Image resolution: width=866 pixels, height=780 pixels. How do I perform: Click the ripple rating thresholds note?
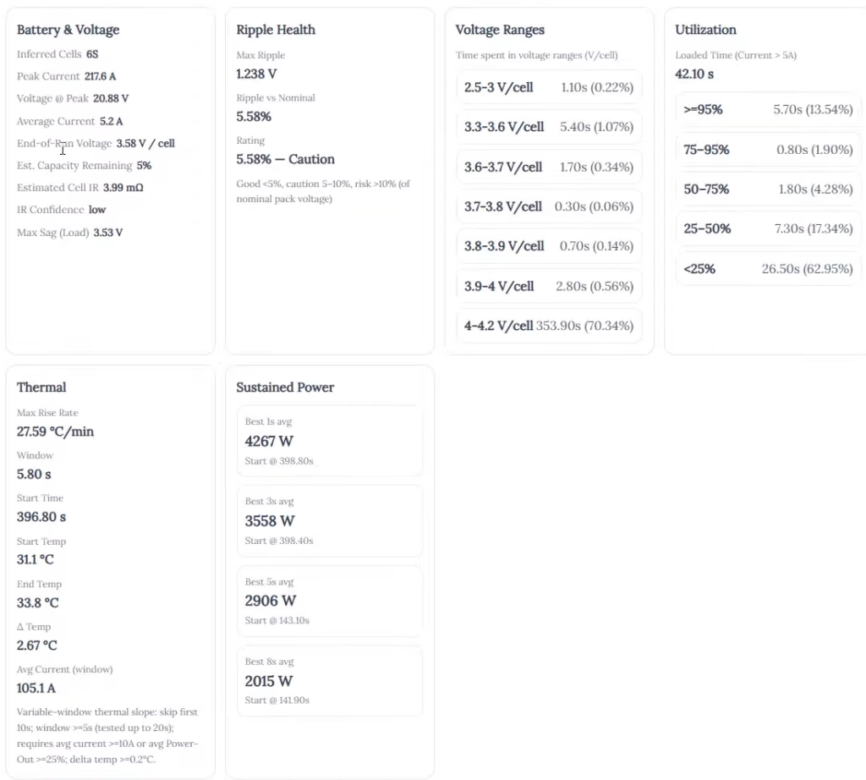point(323,191)
